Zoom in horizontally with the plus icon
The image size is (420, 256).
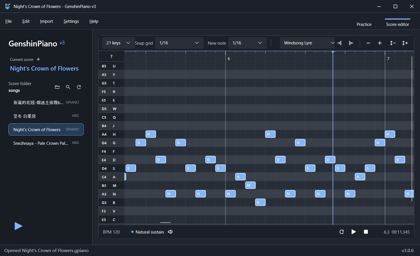pyautogui.click(x=380, y=43)
